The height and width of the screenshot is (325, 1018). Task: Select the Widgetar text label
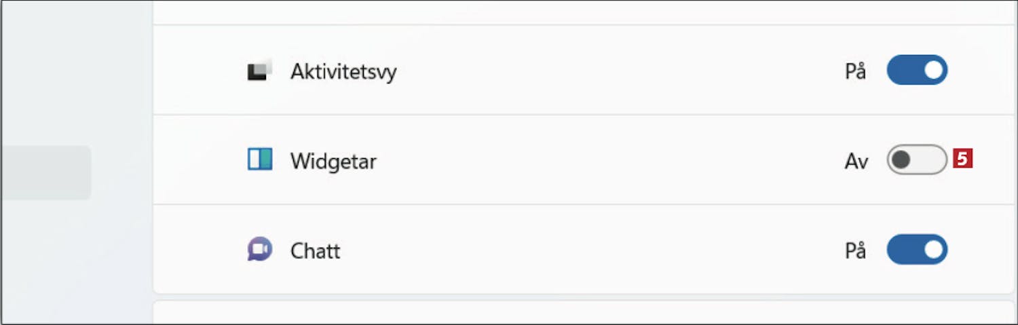coord(333,161)
